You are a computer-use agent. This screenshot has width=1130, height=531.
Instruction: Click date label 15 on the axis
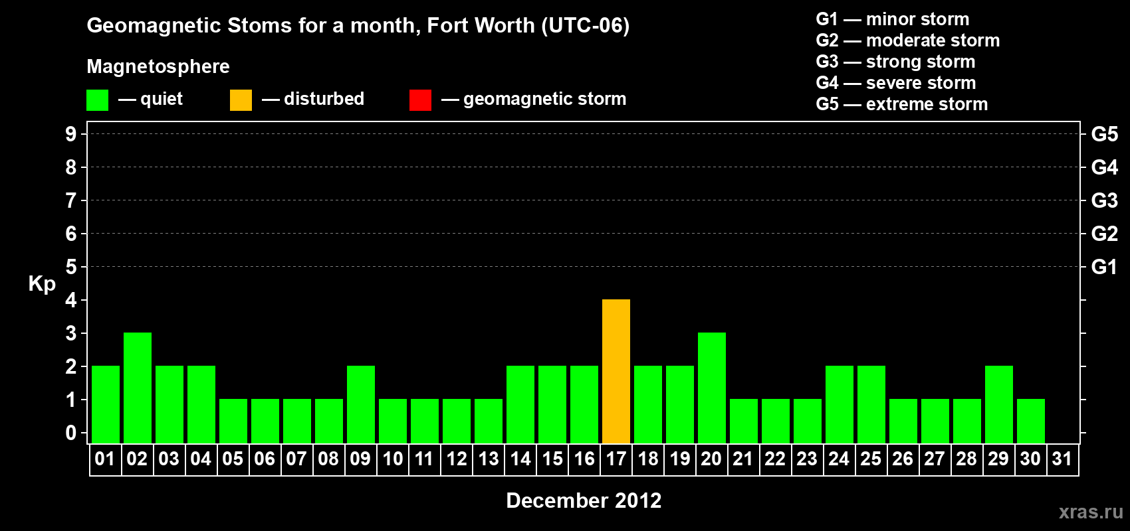point(552,459)
